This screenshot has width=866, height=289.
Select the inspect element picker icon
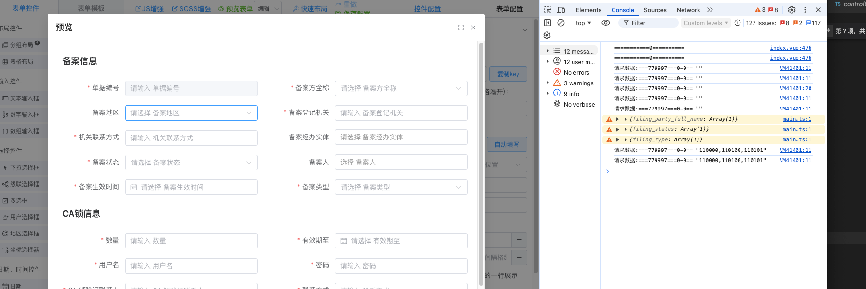[547, 10]
